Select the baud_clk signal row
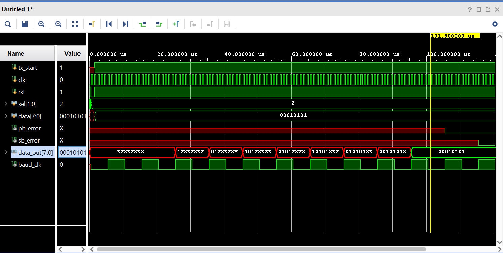The image size is (503, 253). click(27, 164)
